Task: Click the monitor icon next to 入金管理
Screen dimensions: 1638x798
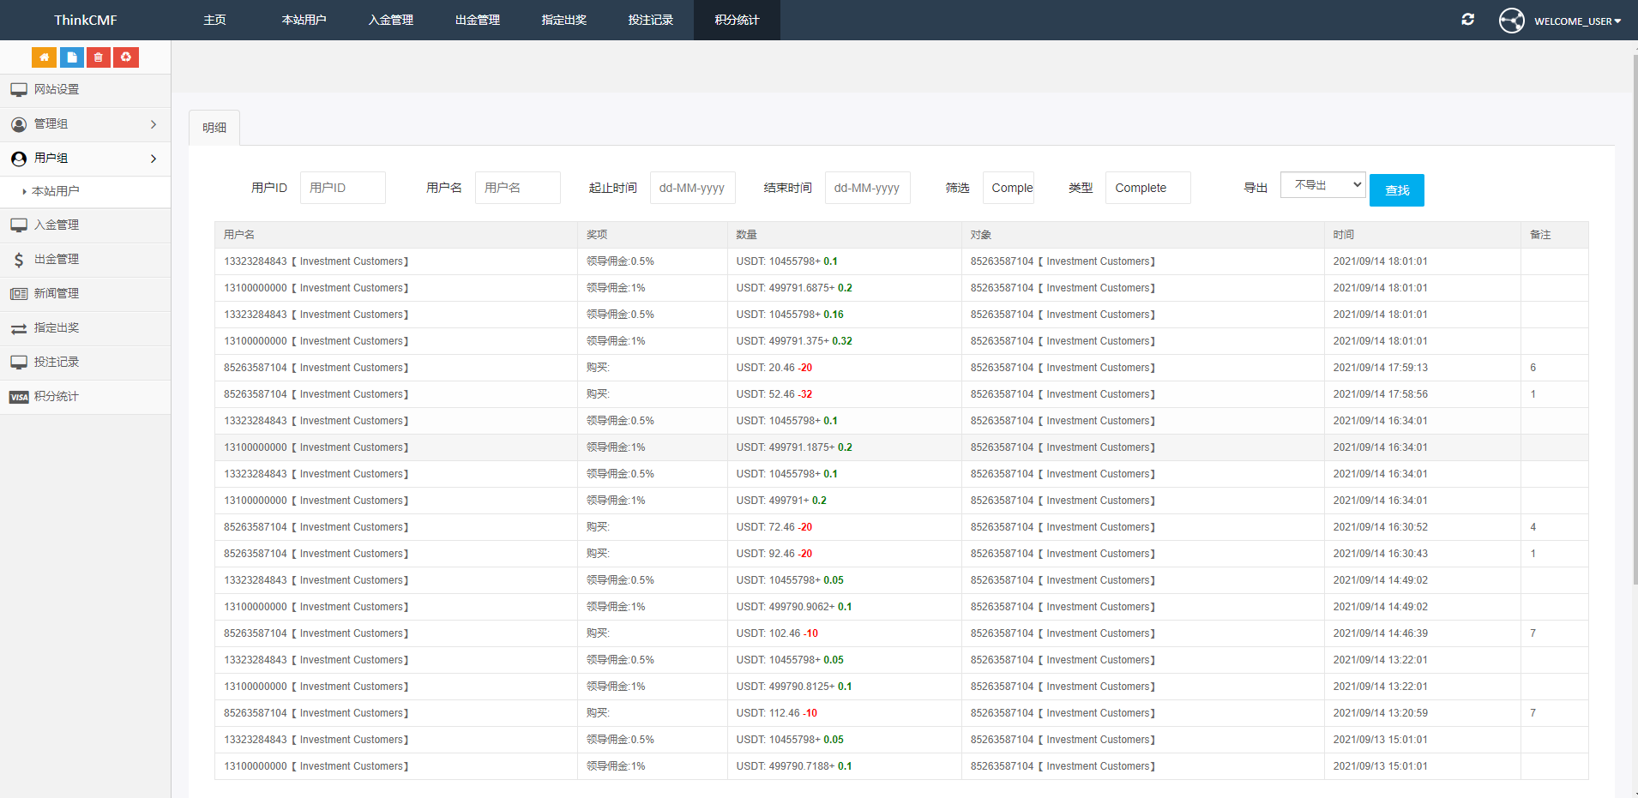Action: [19, 225]
